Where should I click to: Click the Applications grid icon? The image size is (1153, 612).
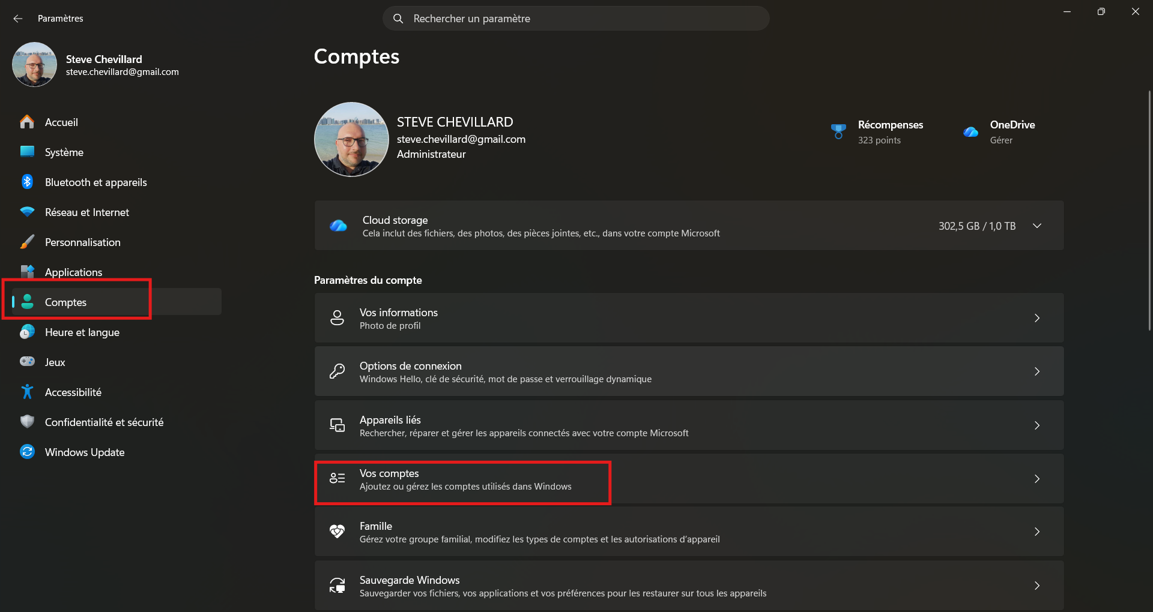pos(27,272)
